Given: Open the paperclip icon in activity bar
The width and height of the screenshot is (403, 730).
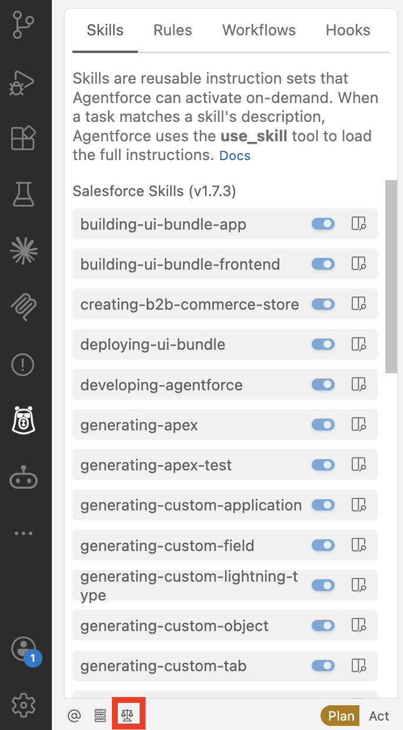Looking at the screenshot, I should [x=24, y=307].
